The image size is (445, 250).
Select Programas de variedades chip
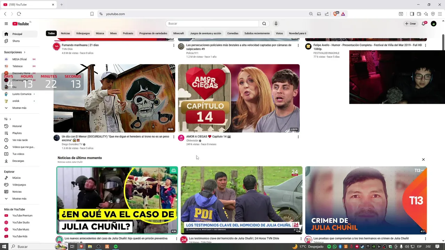click(153, 33)
